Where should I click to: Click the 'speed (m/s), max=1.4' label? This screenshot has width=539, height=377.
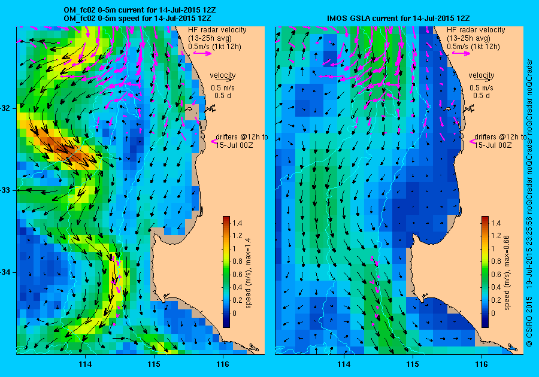248,273
